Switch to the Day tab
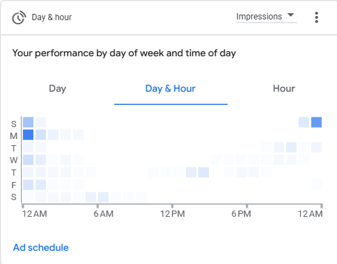 pos(57,89)
